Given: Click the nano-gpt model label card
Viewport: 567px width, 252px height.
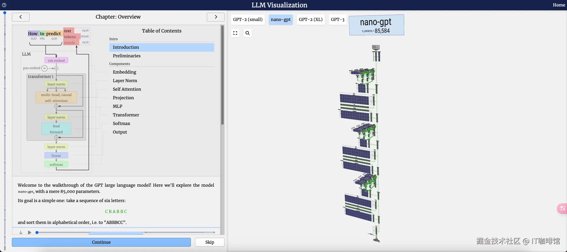Looking at the screenshot, I should 376,25.
